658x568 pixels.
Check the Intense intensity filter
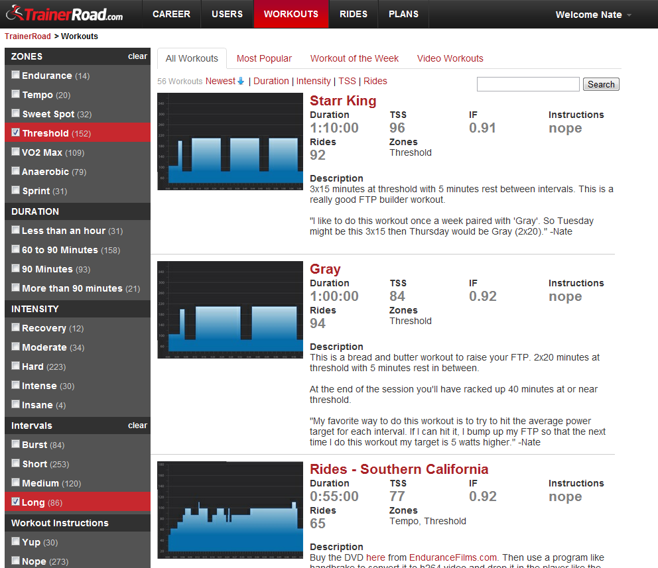[15, 385]
